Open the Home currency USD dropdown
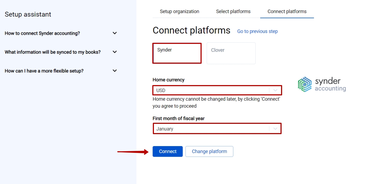This screenshot has height=184, width=387. 217,90
